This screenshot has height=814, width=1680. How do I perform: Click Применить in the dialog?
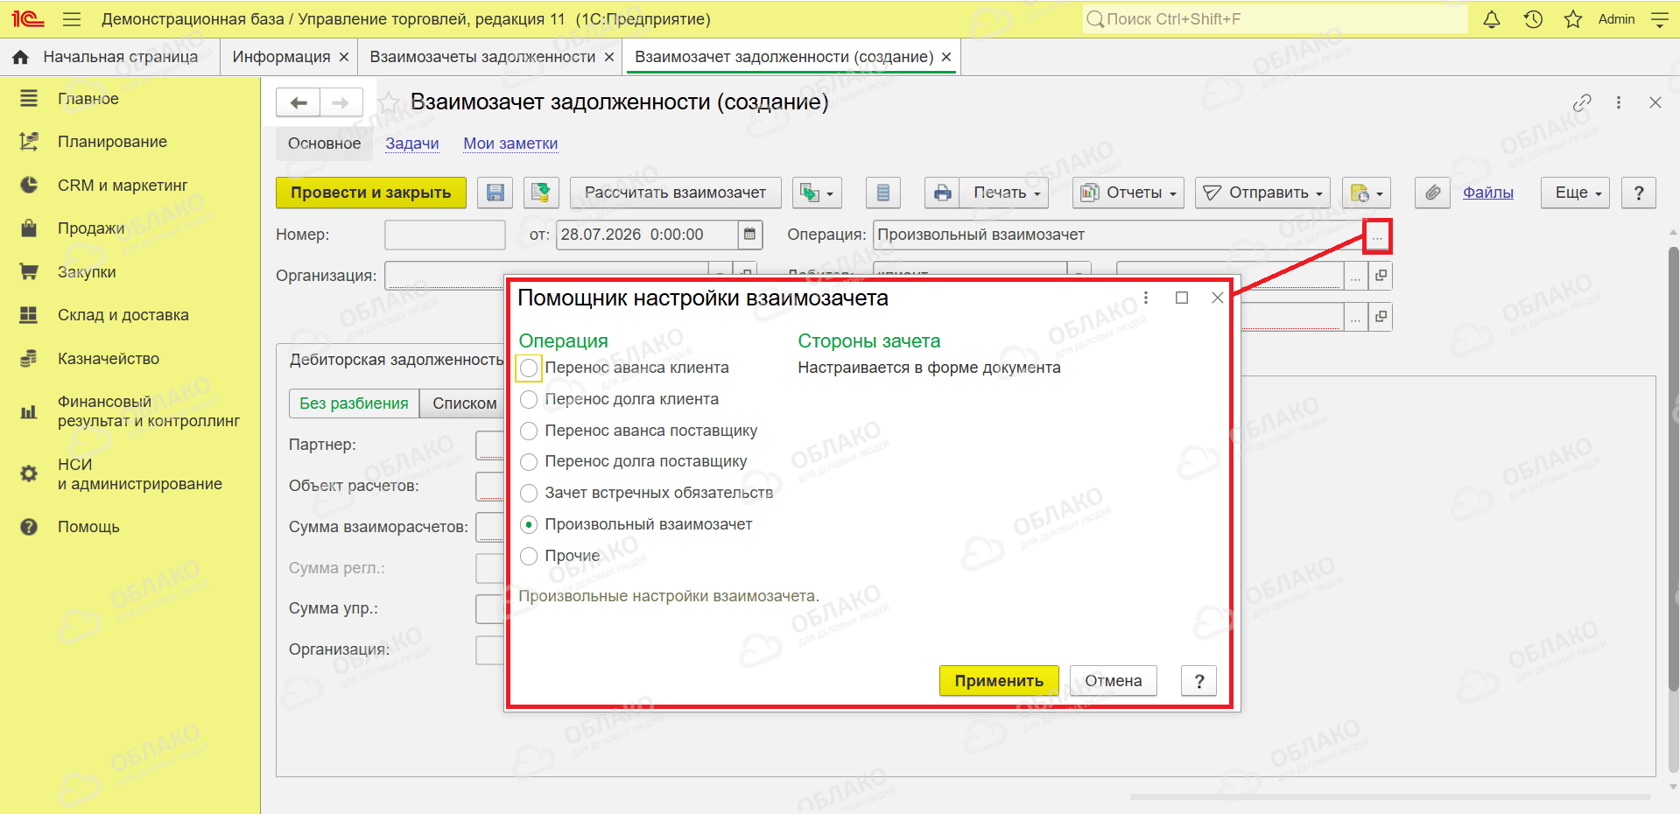999,681
